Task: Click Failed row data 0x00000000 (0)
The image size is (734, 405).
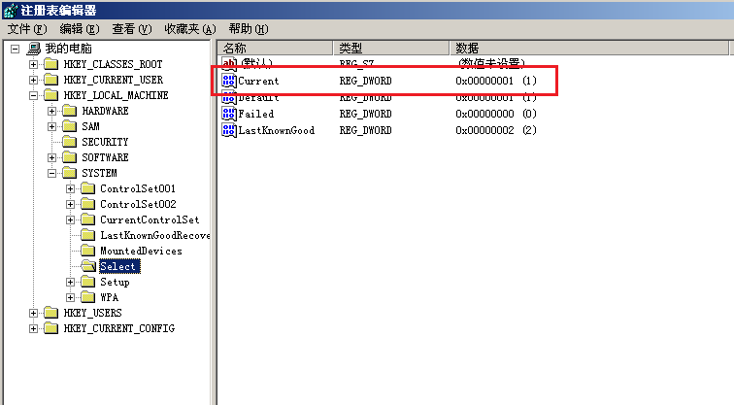Action: (496, 114)
